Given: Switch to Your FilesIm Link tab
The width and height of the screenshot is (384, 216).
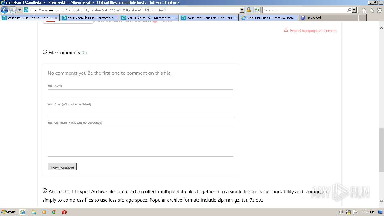Looking at the screenshot, I should click(149, 18).
